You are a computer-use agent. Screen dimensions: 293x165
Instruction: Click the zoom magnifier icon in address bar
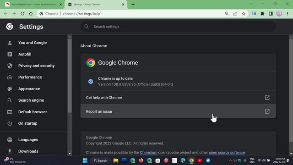(227, 14)
